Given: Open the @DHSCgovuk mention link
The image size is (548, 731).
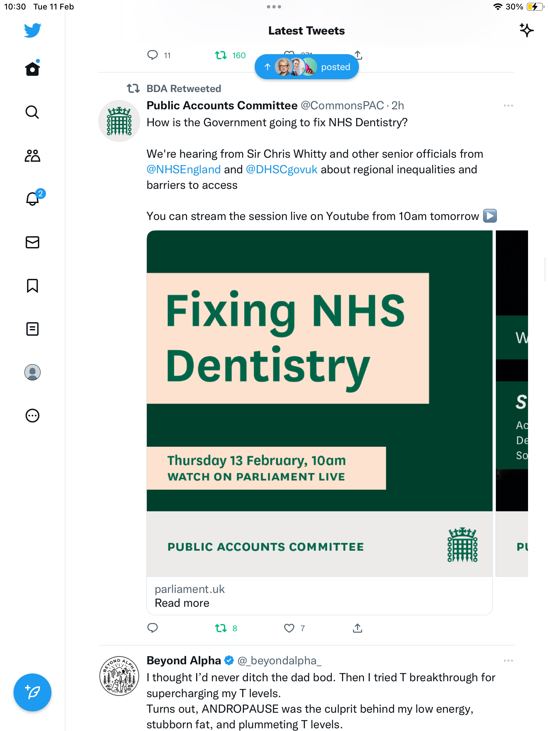Looking at the screenshot, I should tap(282, 170).
